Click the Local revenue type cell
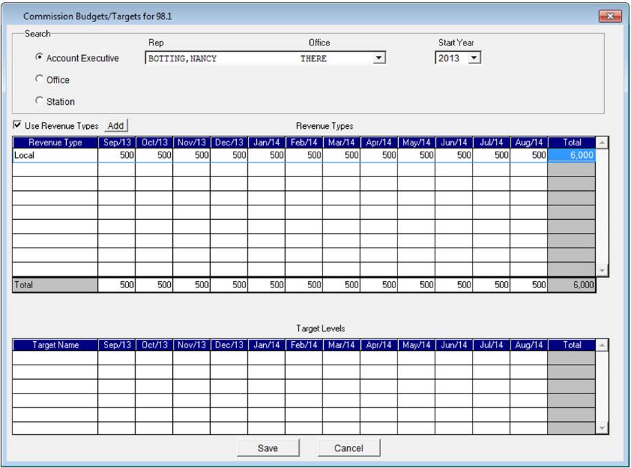 55,156
